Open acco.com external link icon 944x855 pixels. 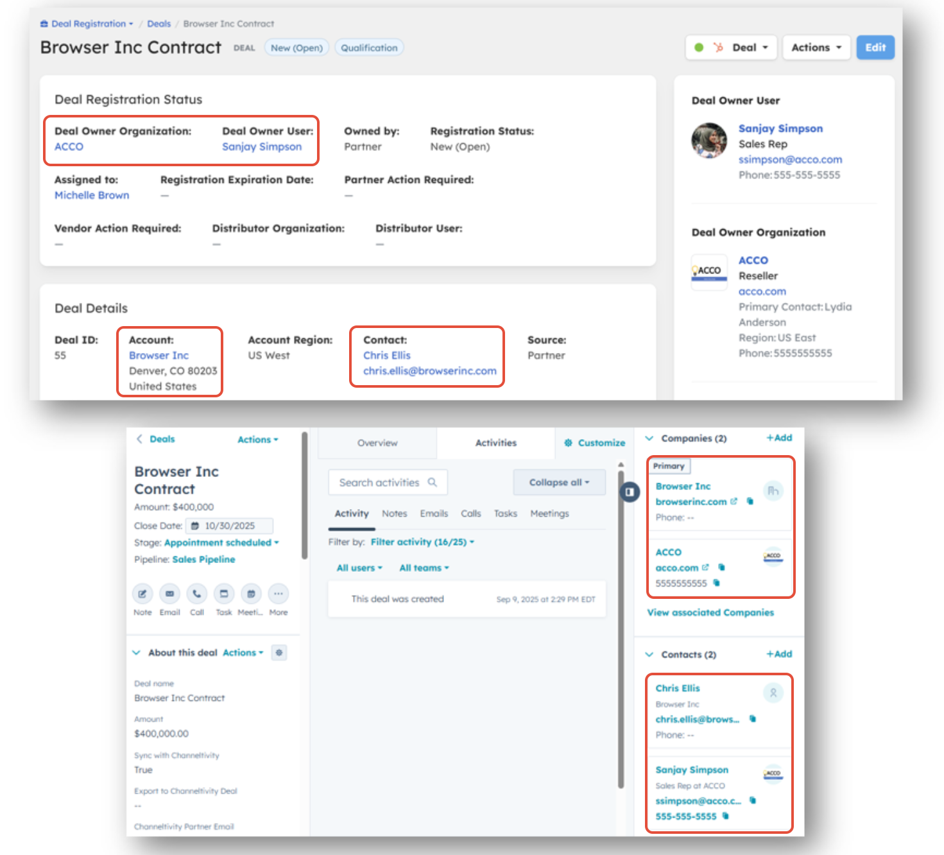705,567
